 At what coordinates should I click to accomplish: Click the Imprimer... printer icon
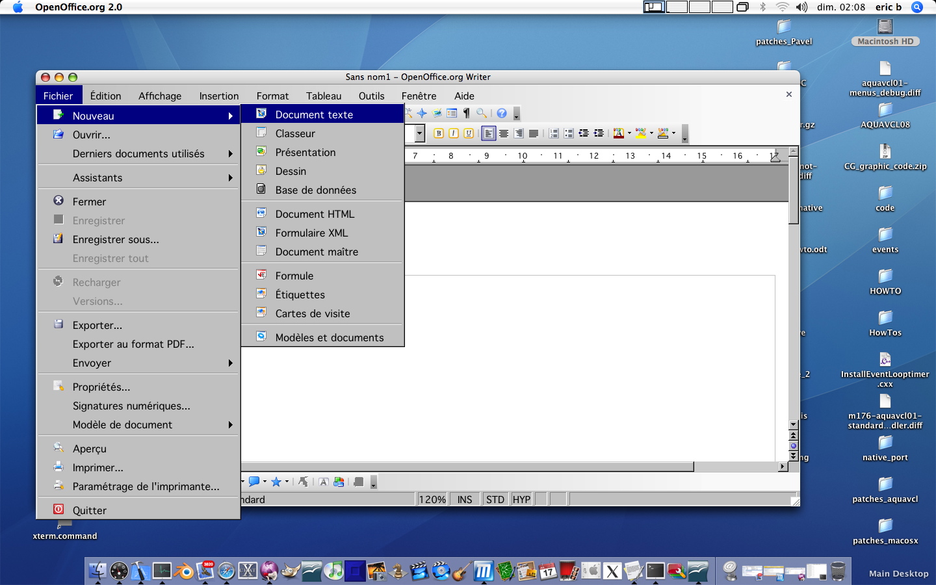coord(58,467)
